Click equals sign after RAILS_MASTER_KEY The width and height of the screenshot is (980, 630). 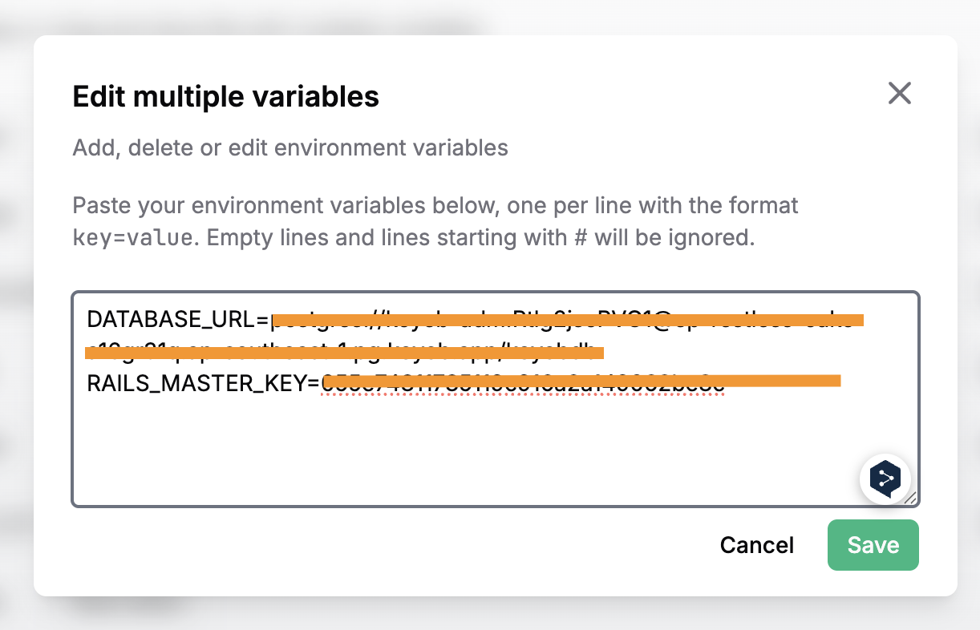[314, 384]
